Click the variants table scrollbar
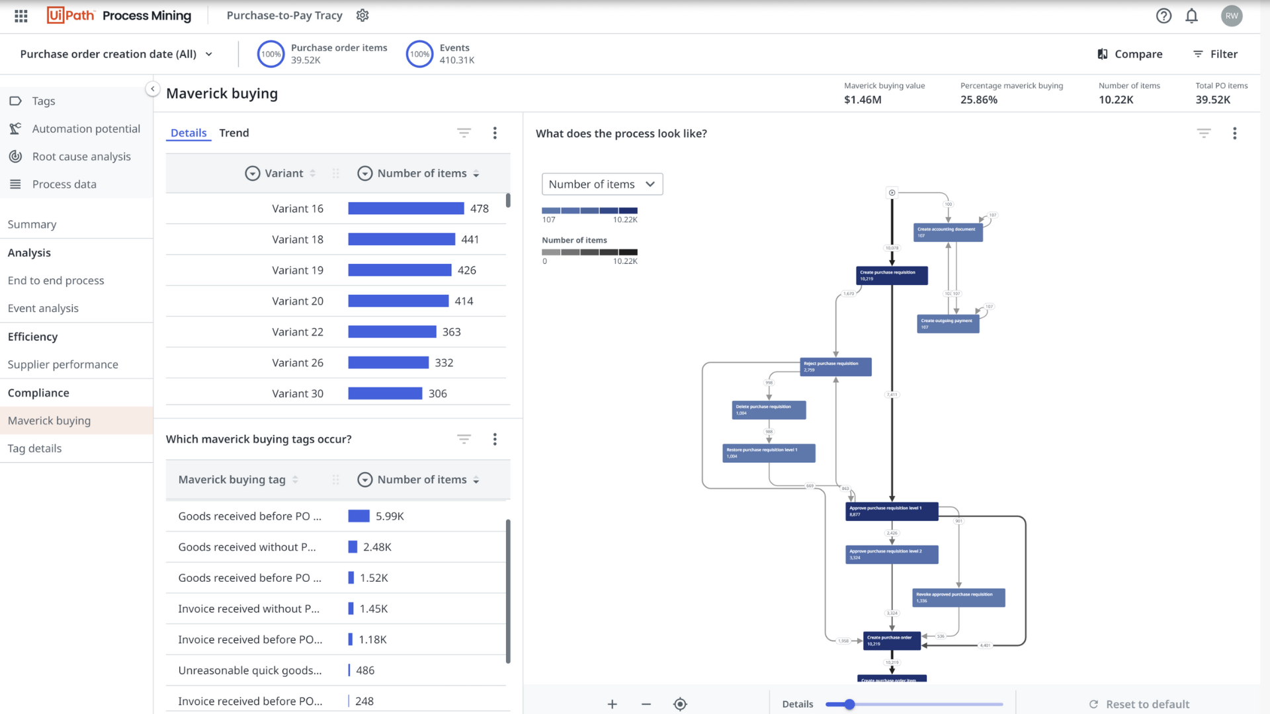Screen dimensions: 1270x714 [x=508, y=200]
